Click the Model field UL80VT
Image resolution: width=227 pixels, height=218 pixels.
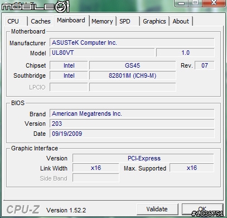102,53
